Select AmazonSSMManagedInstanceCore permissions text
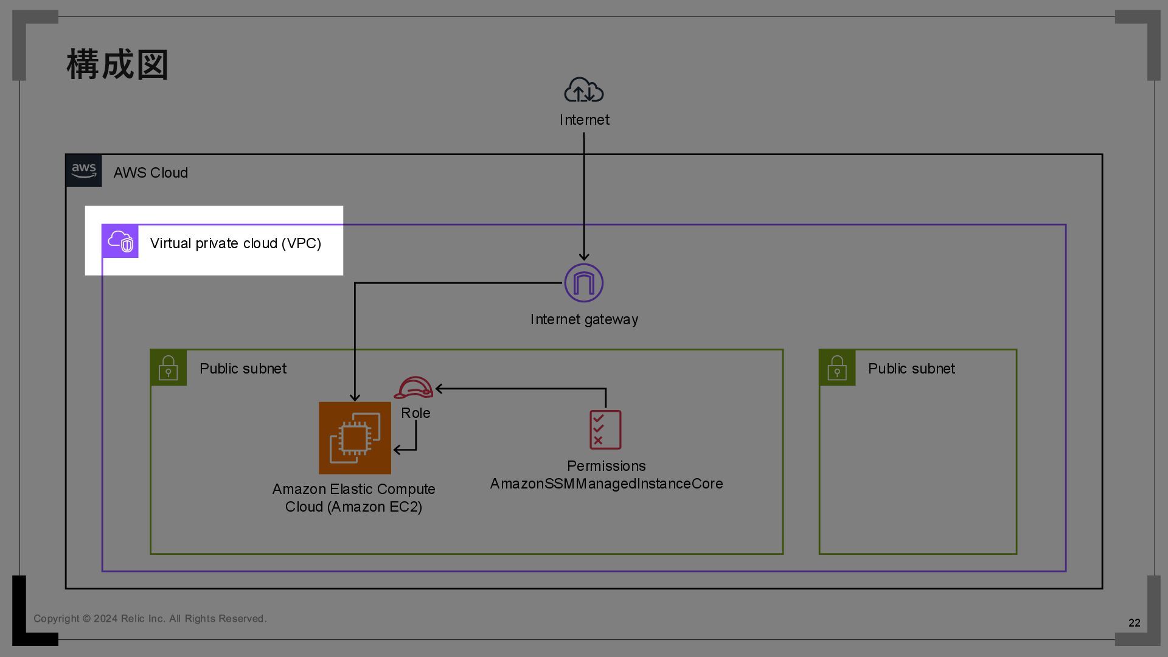 click(x=607, y=484)
